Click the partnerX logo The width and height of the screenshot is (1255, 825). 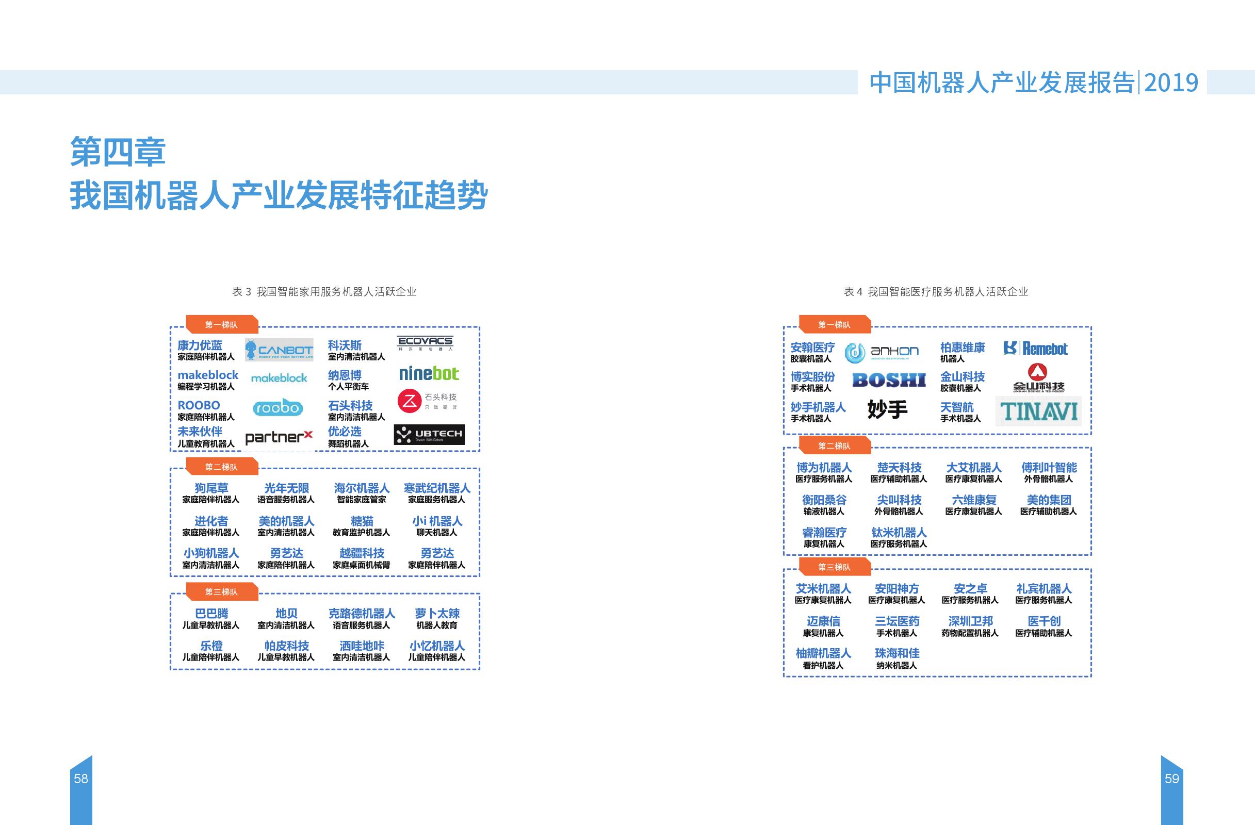coord(279,437)
